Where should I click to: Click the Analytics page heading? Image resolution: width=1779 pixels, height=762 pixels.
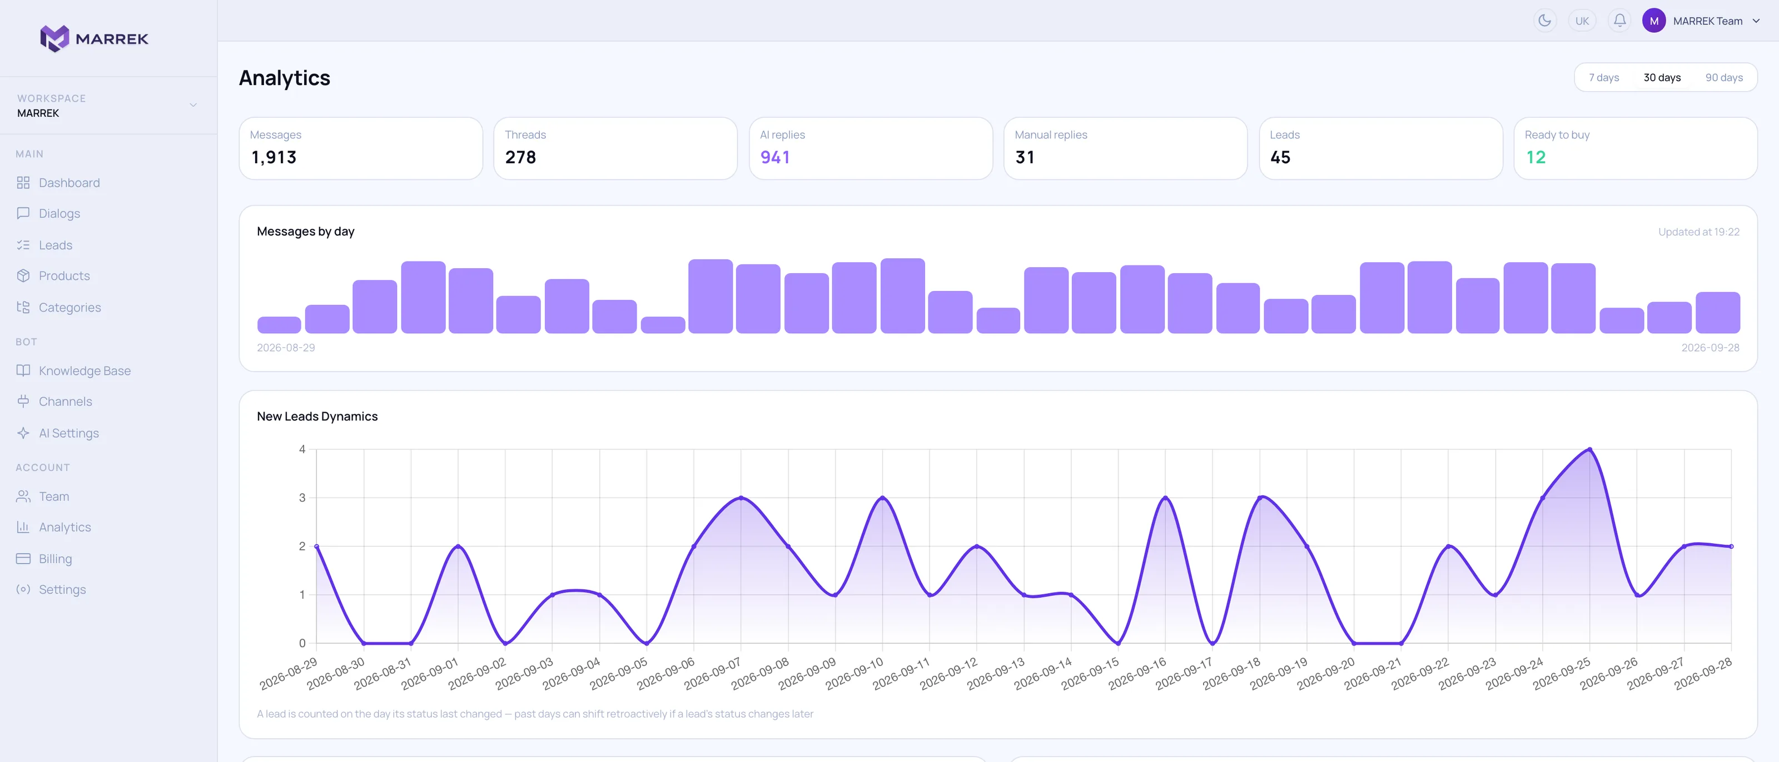[x=285, y=78]
